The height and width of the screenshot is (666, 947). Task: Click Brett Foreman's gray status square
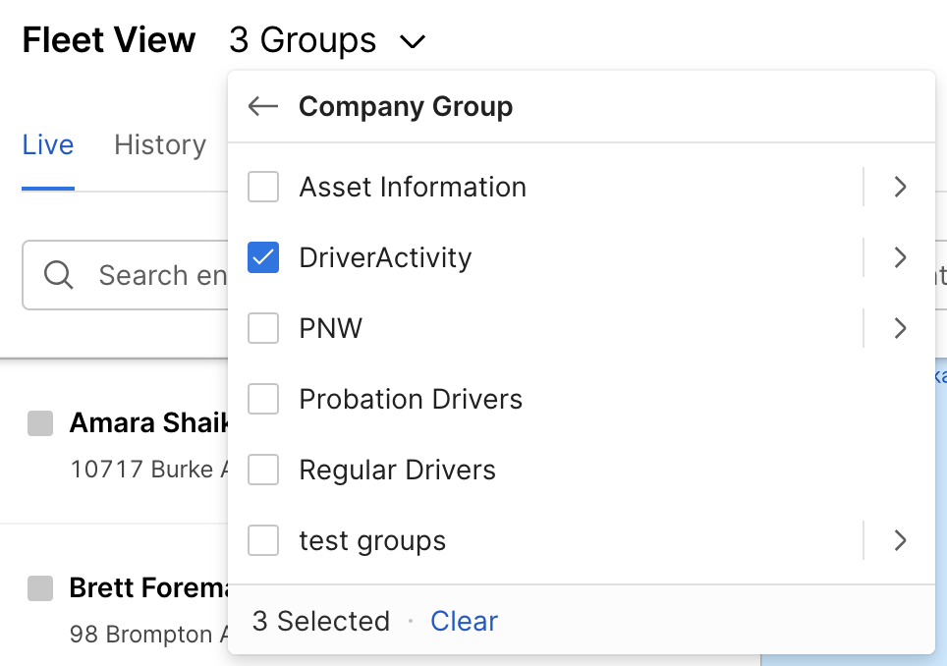pos(40,588)
